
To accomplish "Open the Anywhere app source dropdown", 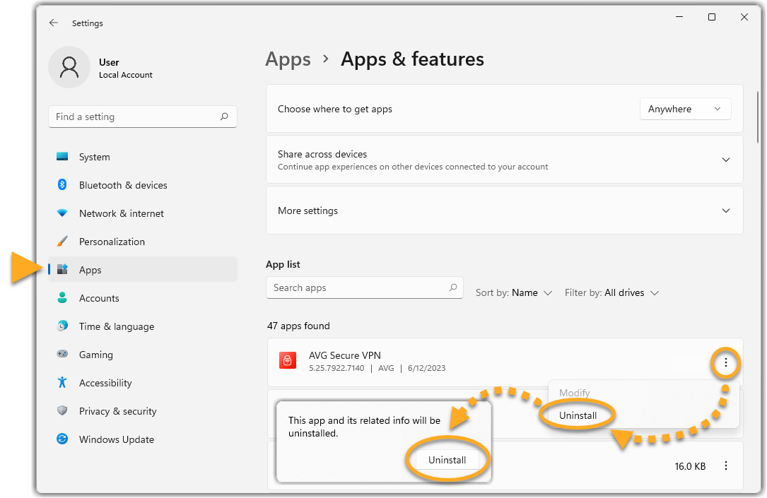I will [684, 109].
